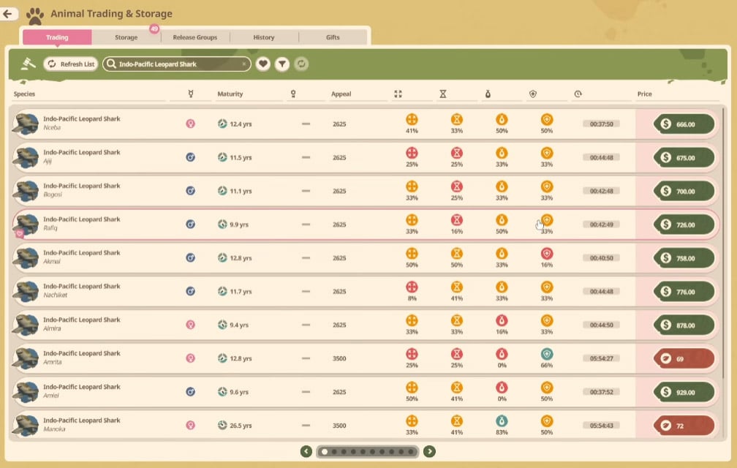Sort by the fertility column icon
The image size is (737, 468).
[488, 94]
